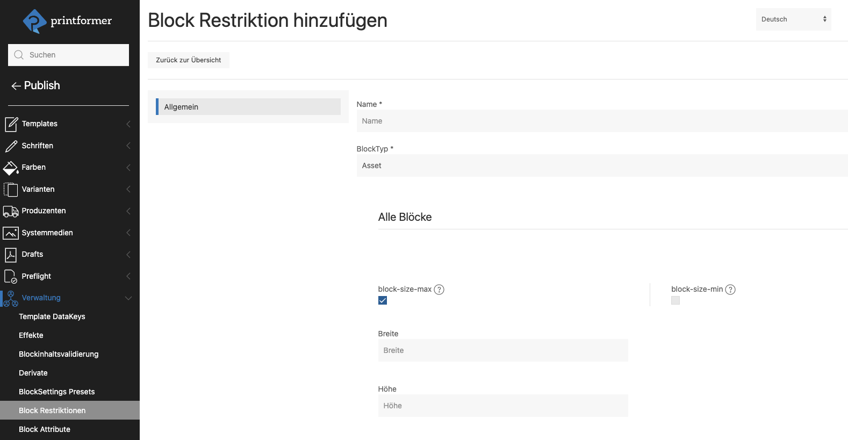Viewport: 848px width, 440px height.
Task: Click the Produzenten truck icon
Action: pyautogui.click(x=11, y=211)
